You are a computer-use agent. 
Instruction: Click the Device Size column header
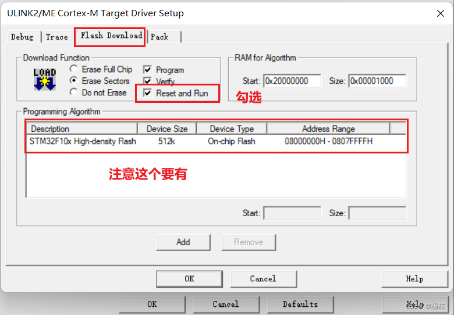[167, 128]
